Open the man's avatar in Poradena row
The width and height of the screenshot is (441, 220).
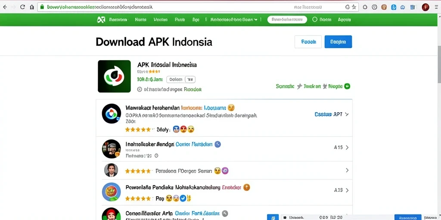[x=111, y=170]
